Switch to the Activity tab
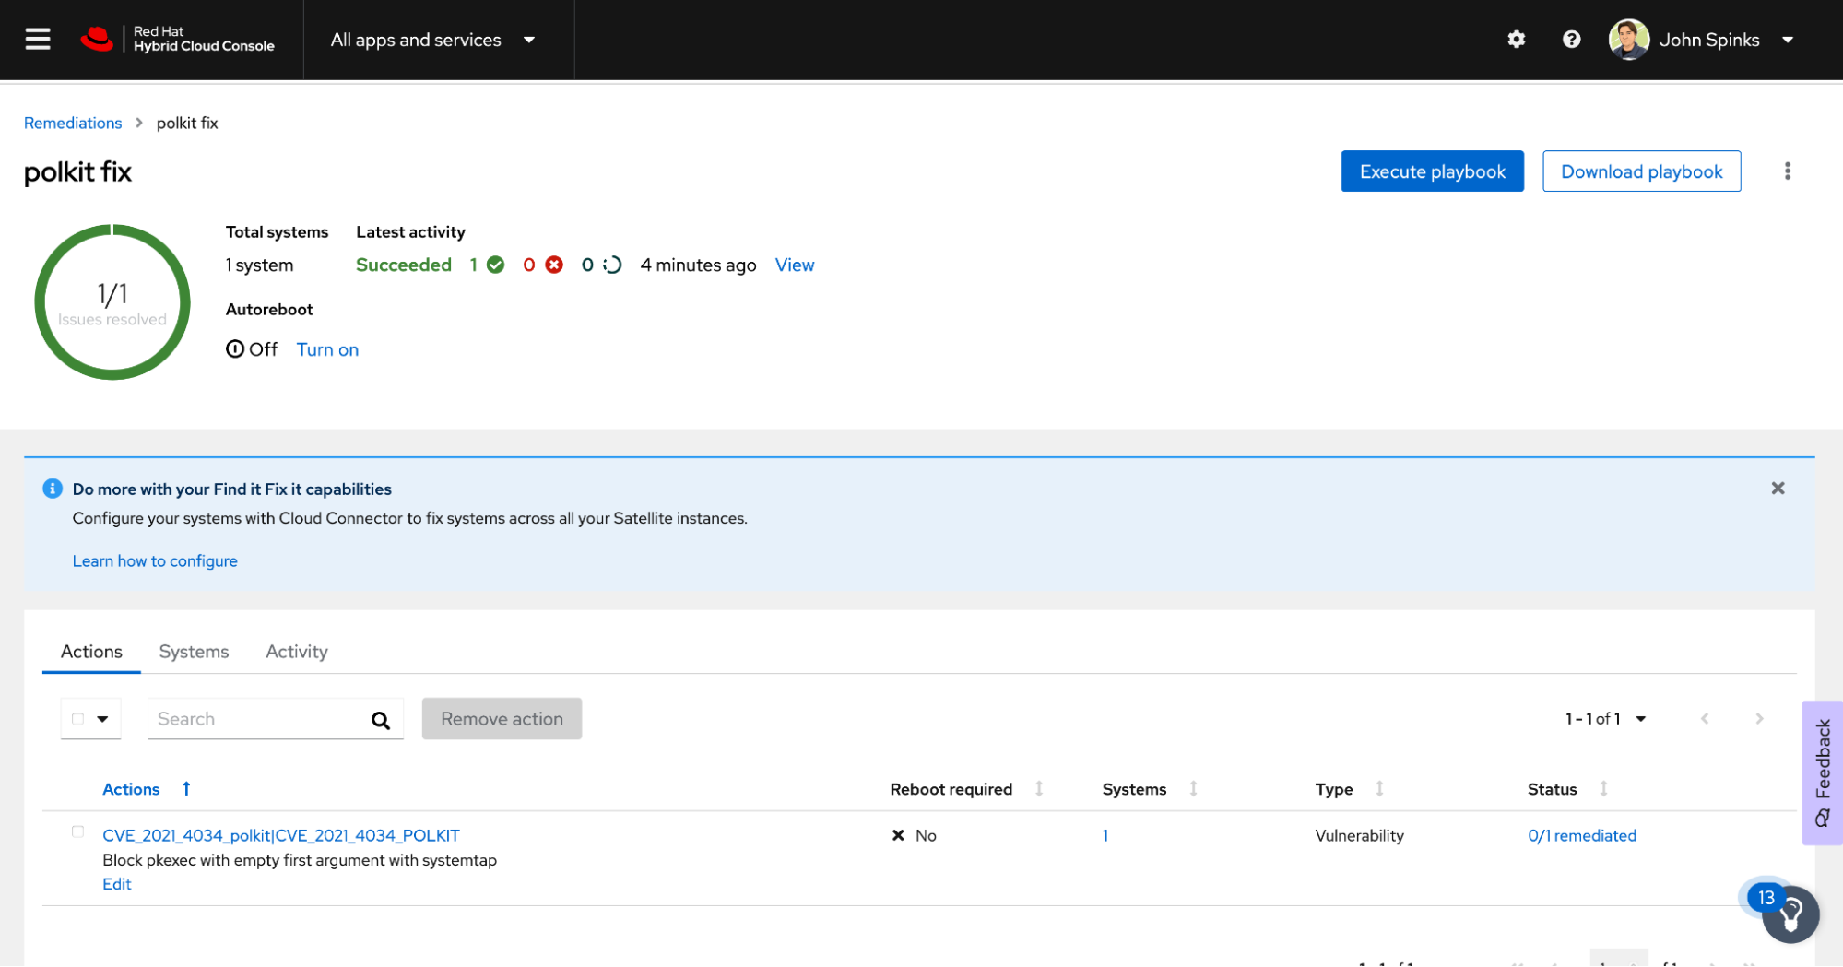The height and width of the screenshot is (967, 1843). pyautogui.click(x=296, y=652)
